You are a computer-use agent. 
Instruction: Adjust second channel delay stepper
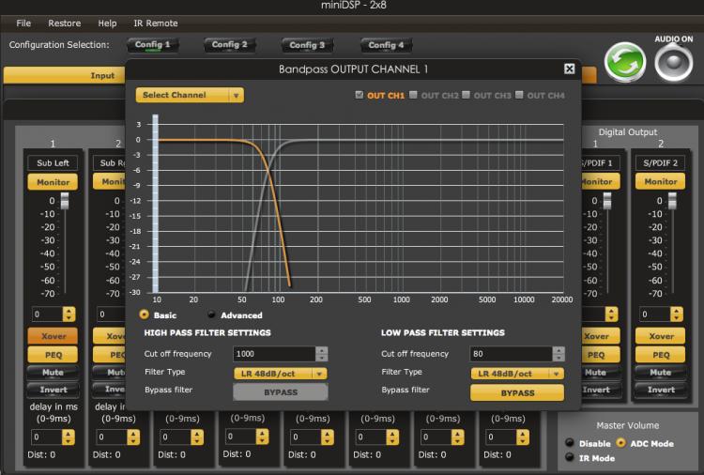[133, 437]
